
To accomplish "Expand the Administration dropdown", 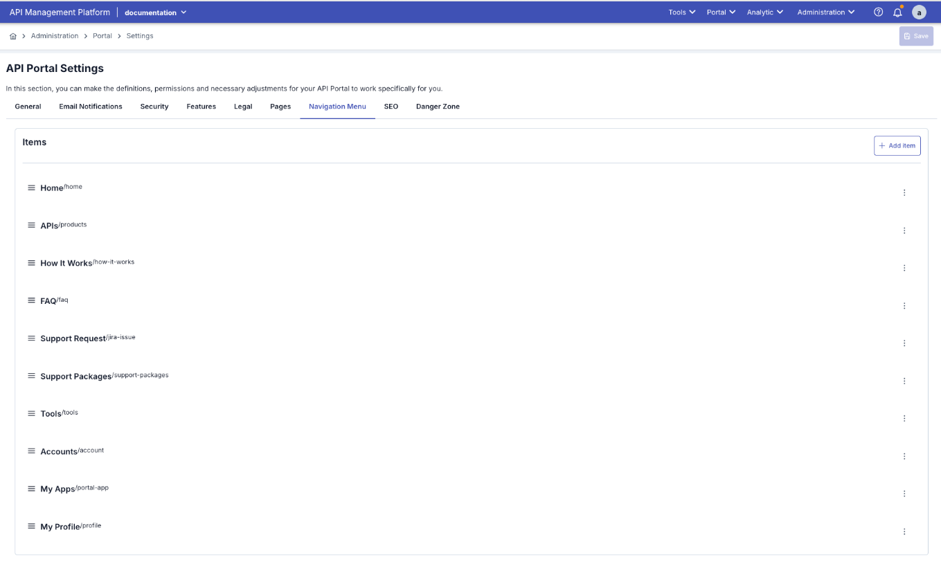I will 825,12.
